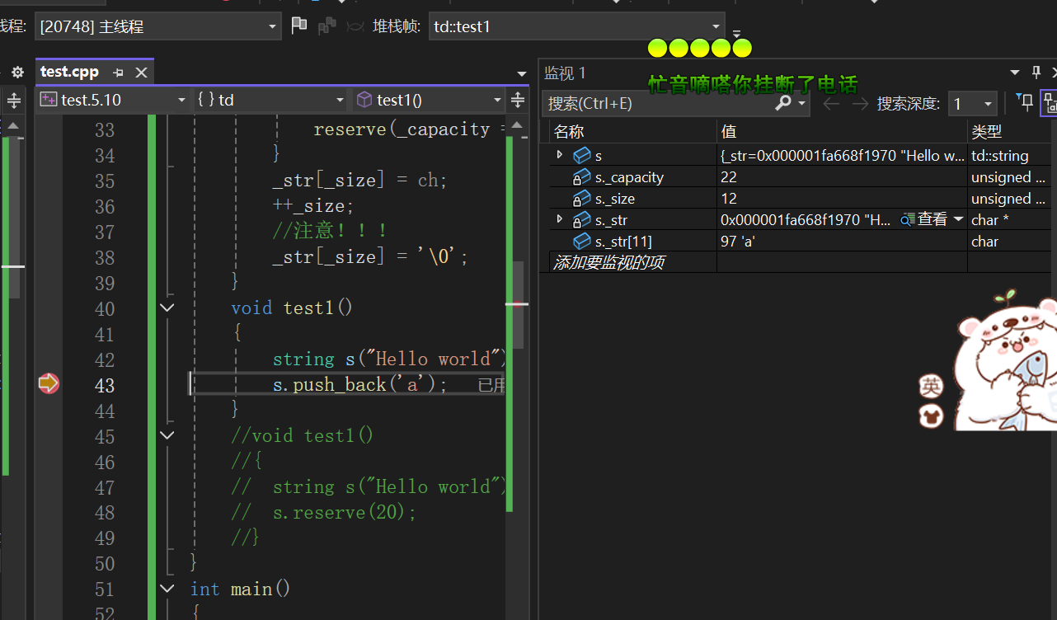Click the editor split window icon
1057x620 pixels.
pyautogui.click(x=518, y=100)
